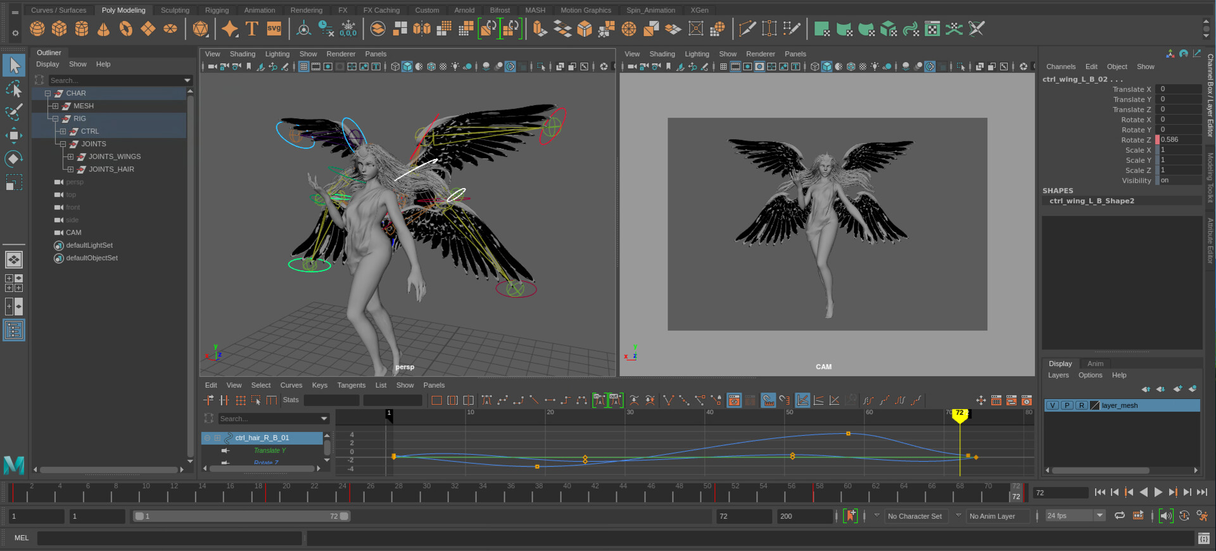The width and height of the screenshot is (1216, 551).
Task: Click the polygon Type text tool
Action: (251, 28)
